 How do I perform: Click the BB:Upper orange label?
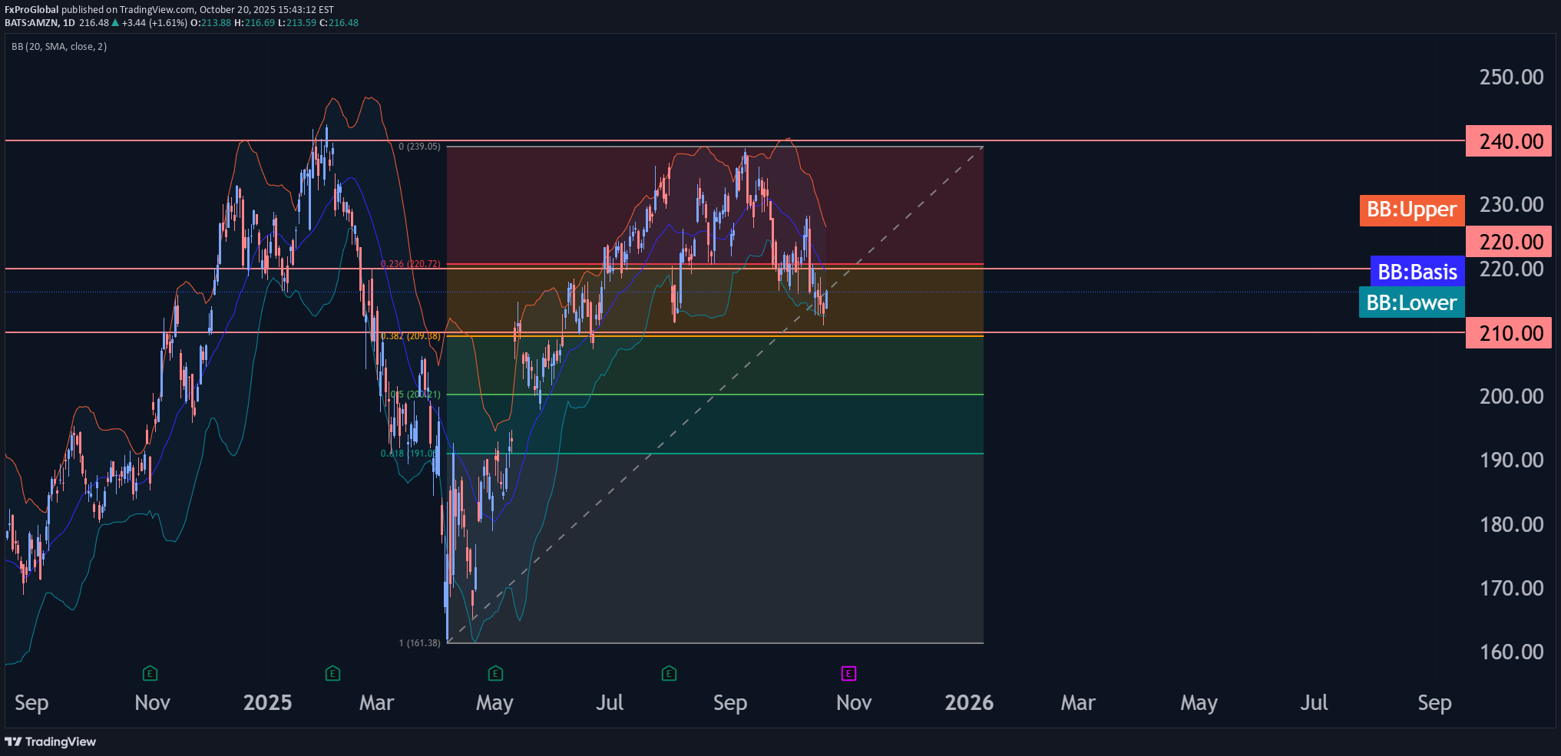(x=1411, y=210)
